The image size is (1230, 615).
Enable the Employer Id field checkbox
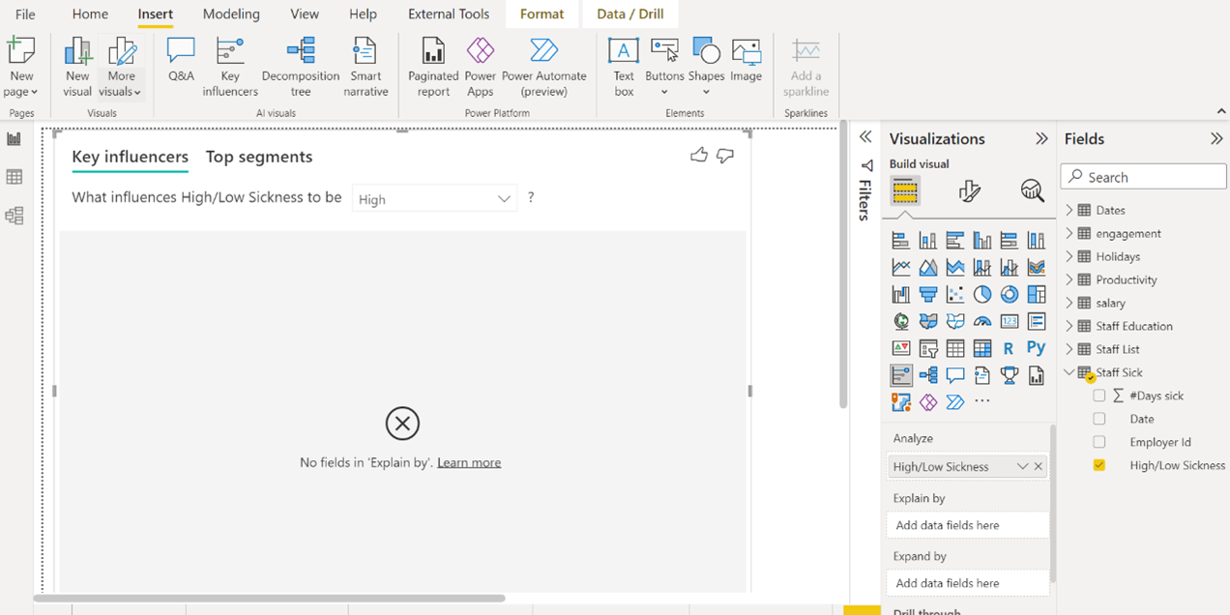coord(1099,442)
